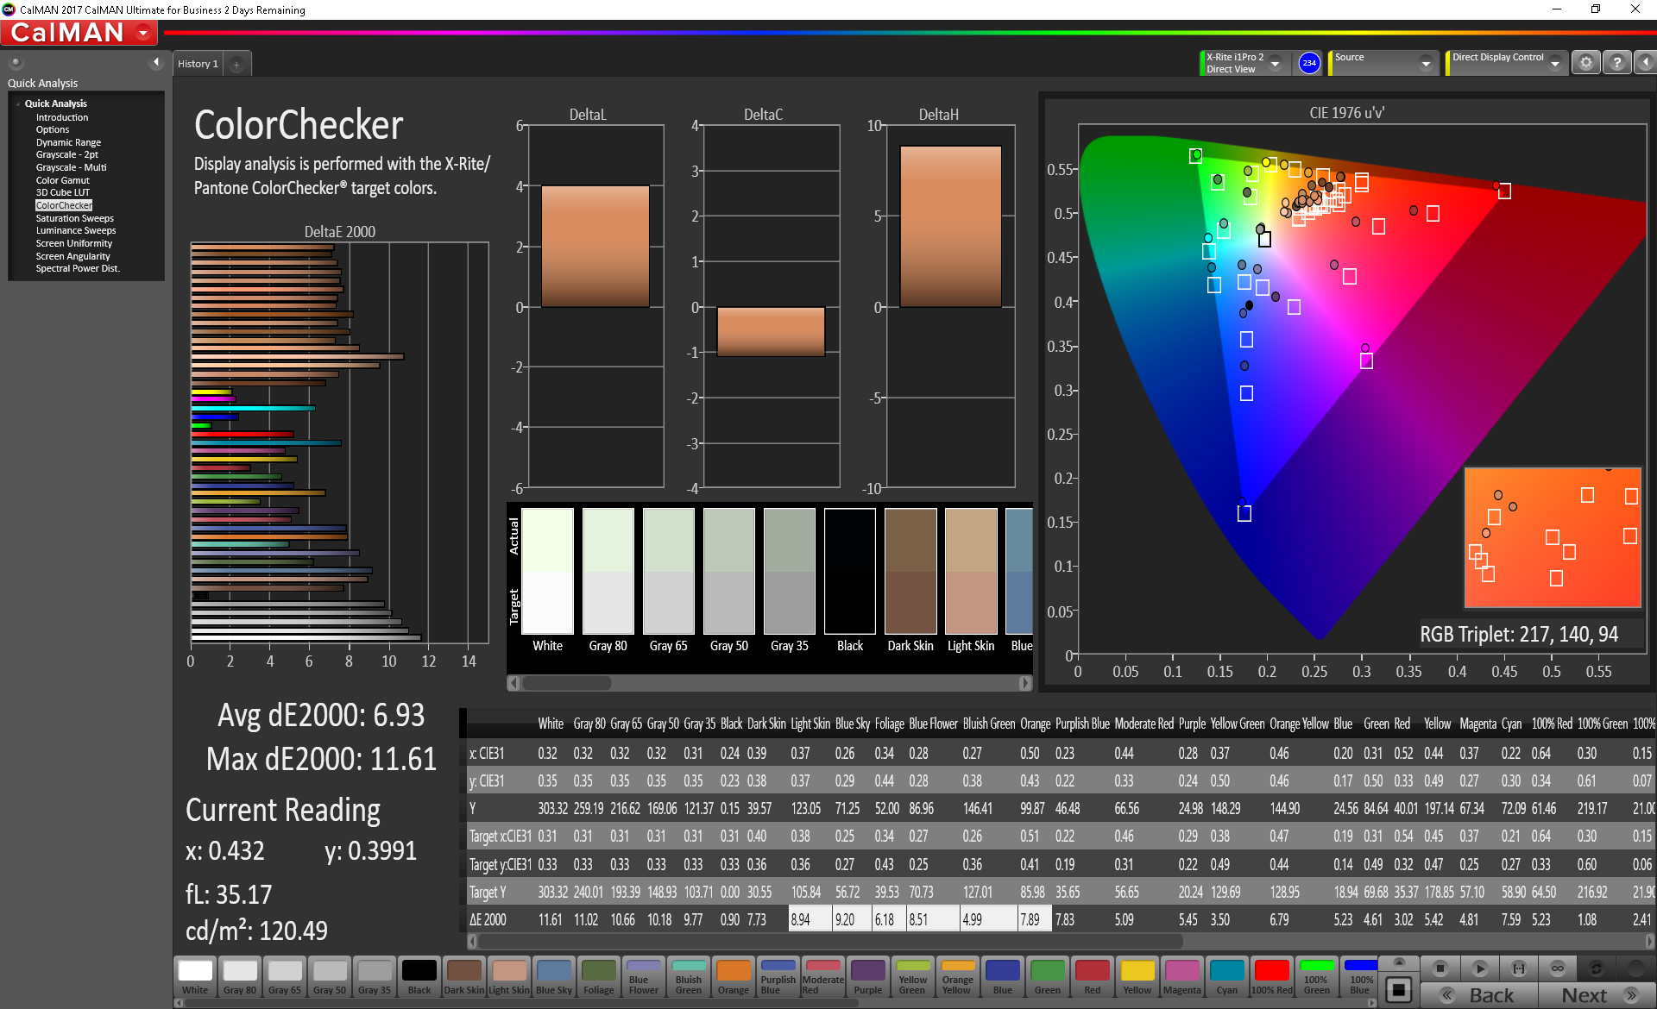Select Saturation Sweeps in workflow list
Screen dimensions: 1657x1009
tap(74, 218)
